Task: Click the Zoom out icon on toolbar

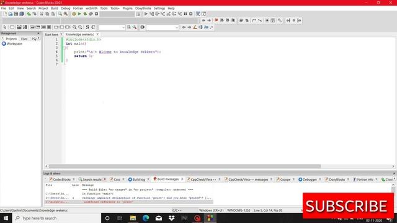Action: click(80, 27)
